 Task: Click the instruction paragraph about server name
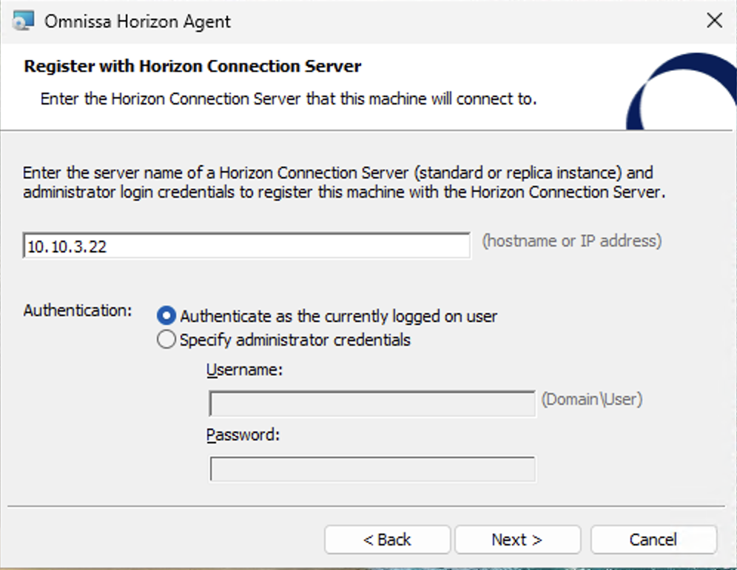tap(344, 183)
